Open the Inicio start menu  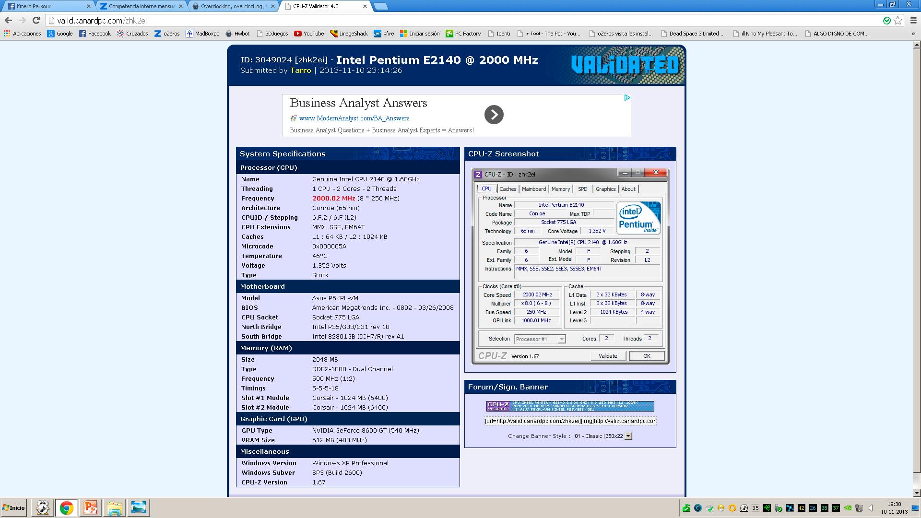pyautogui.click(x=14, y=508)
